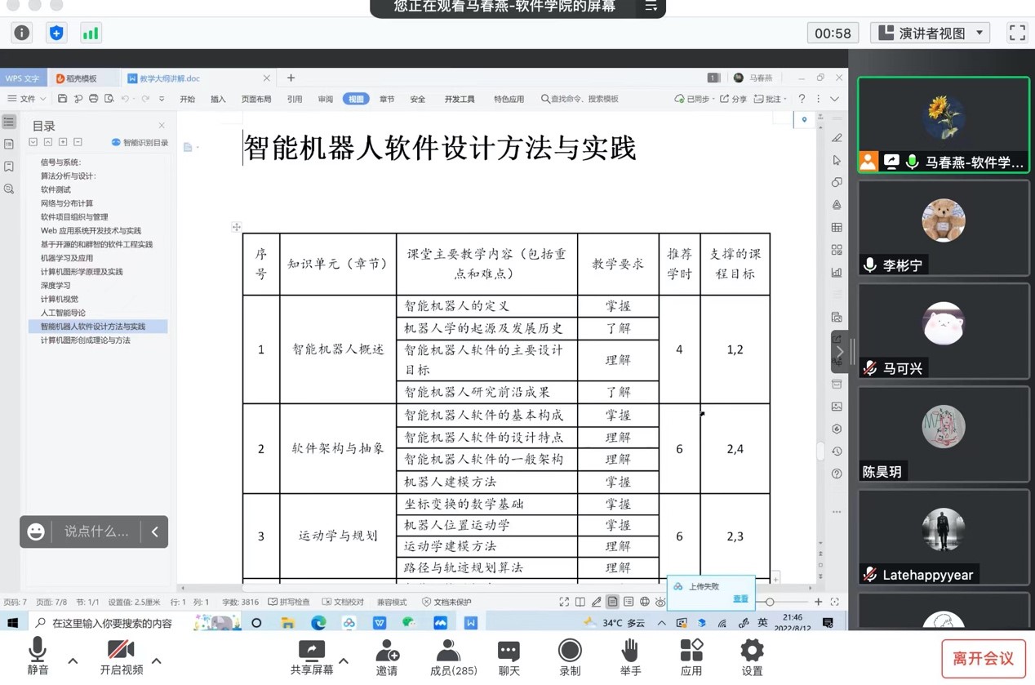Click the blue security shield icon
1035x685 pixels.
56,33
